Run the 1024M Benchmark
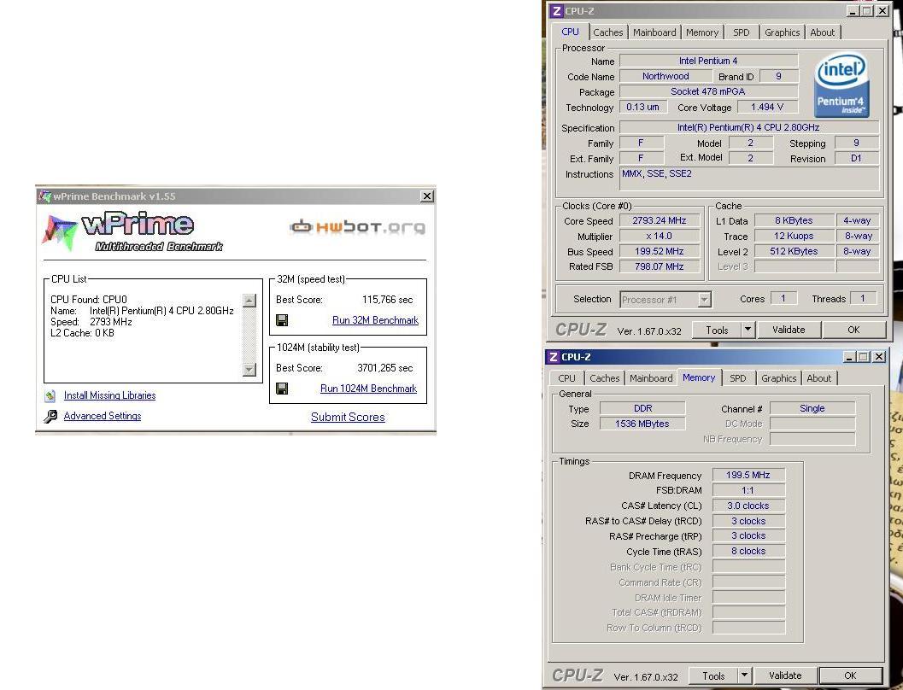The image size is (903, 690). click(x=368, y=389)
